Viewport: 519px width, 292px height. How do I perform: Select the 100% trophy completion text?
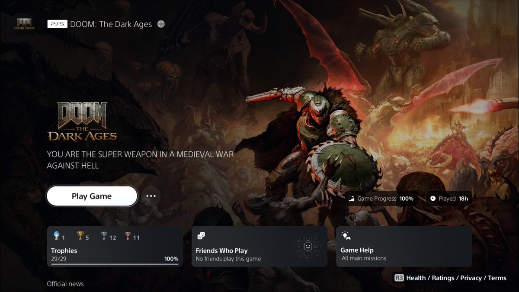tap(171, 259)
